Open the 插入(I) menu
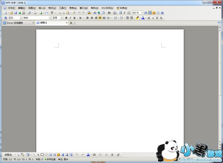Screen dimensions: 223x163 point(42,8)
